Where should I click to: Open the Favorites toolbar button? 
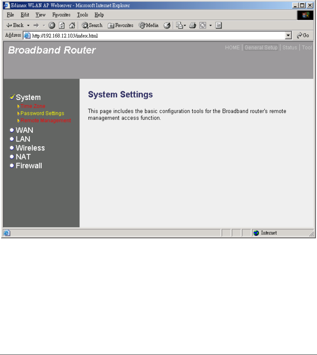click(x=121, y=25)
